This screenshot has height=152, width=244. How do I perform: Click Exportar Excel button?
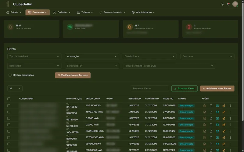pyautogui.click(x=185, y=88)
